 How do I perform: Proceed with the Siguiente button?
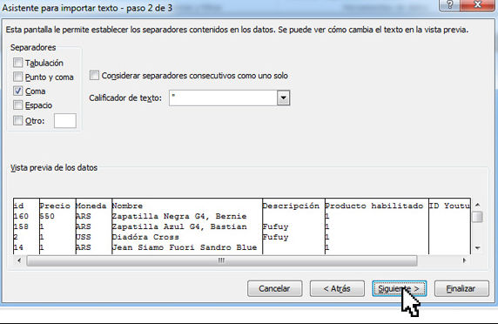click(x=400, y=288)
